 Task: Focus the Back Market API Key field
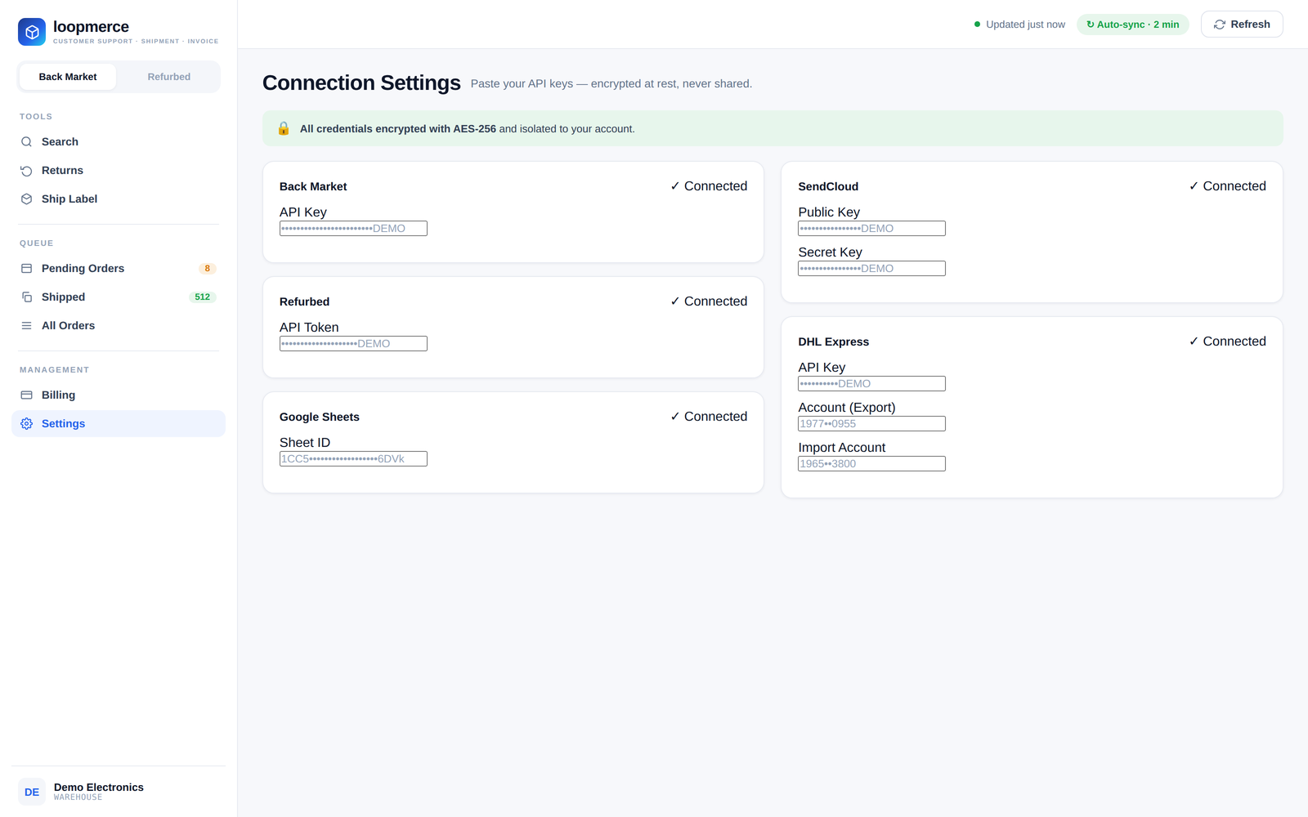353,229
